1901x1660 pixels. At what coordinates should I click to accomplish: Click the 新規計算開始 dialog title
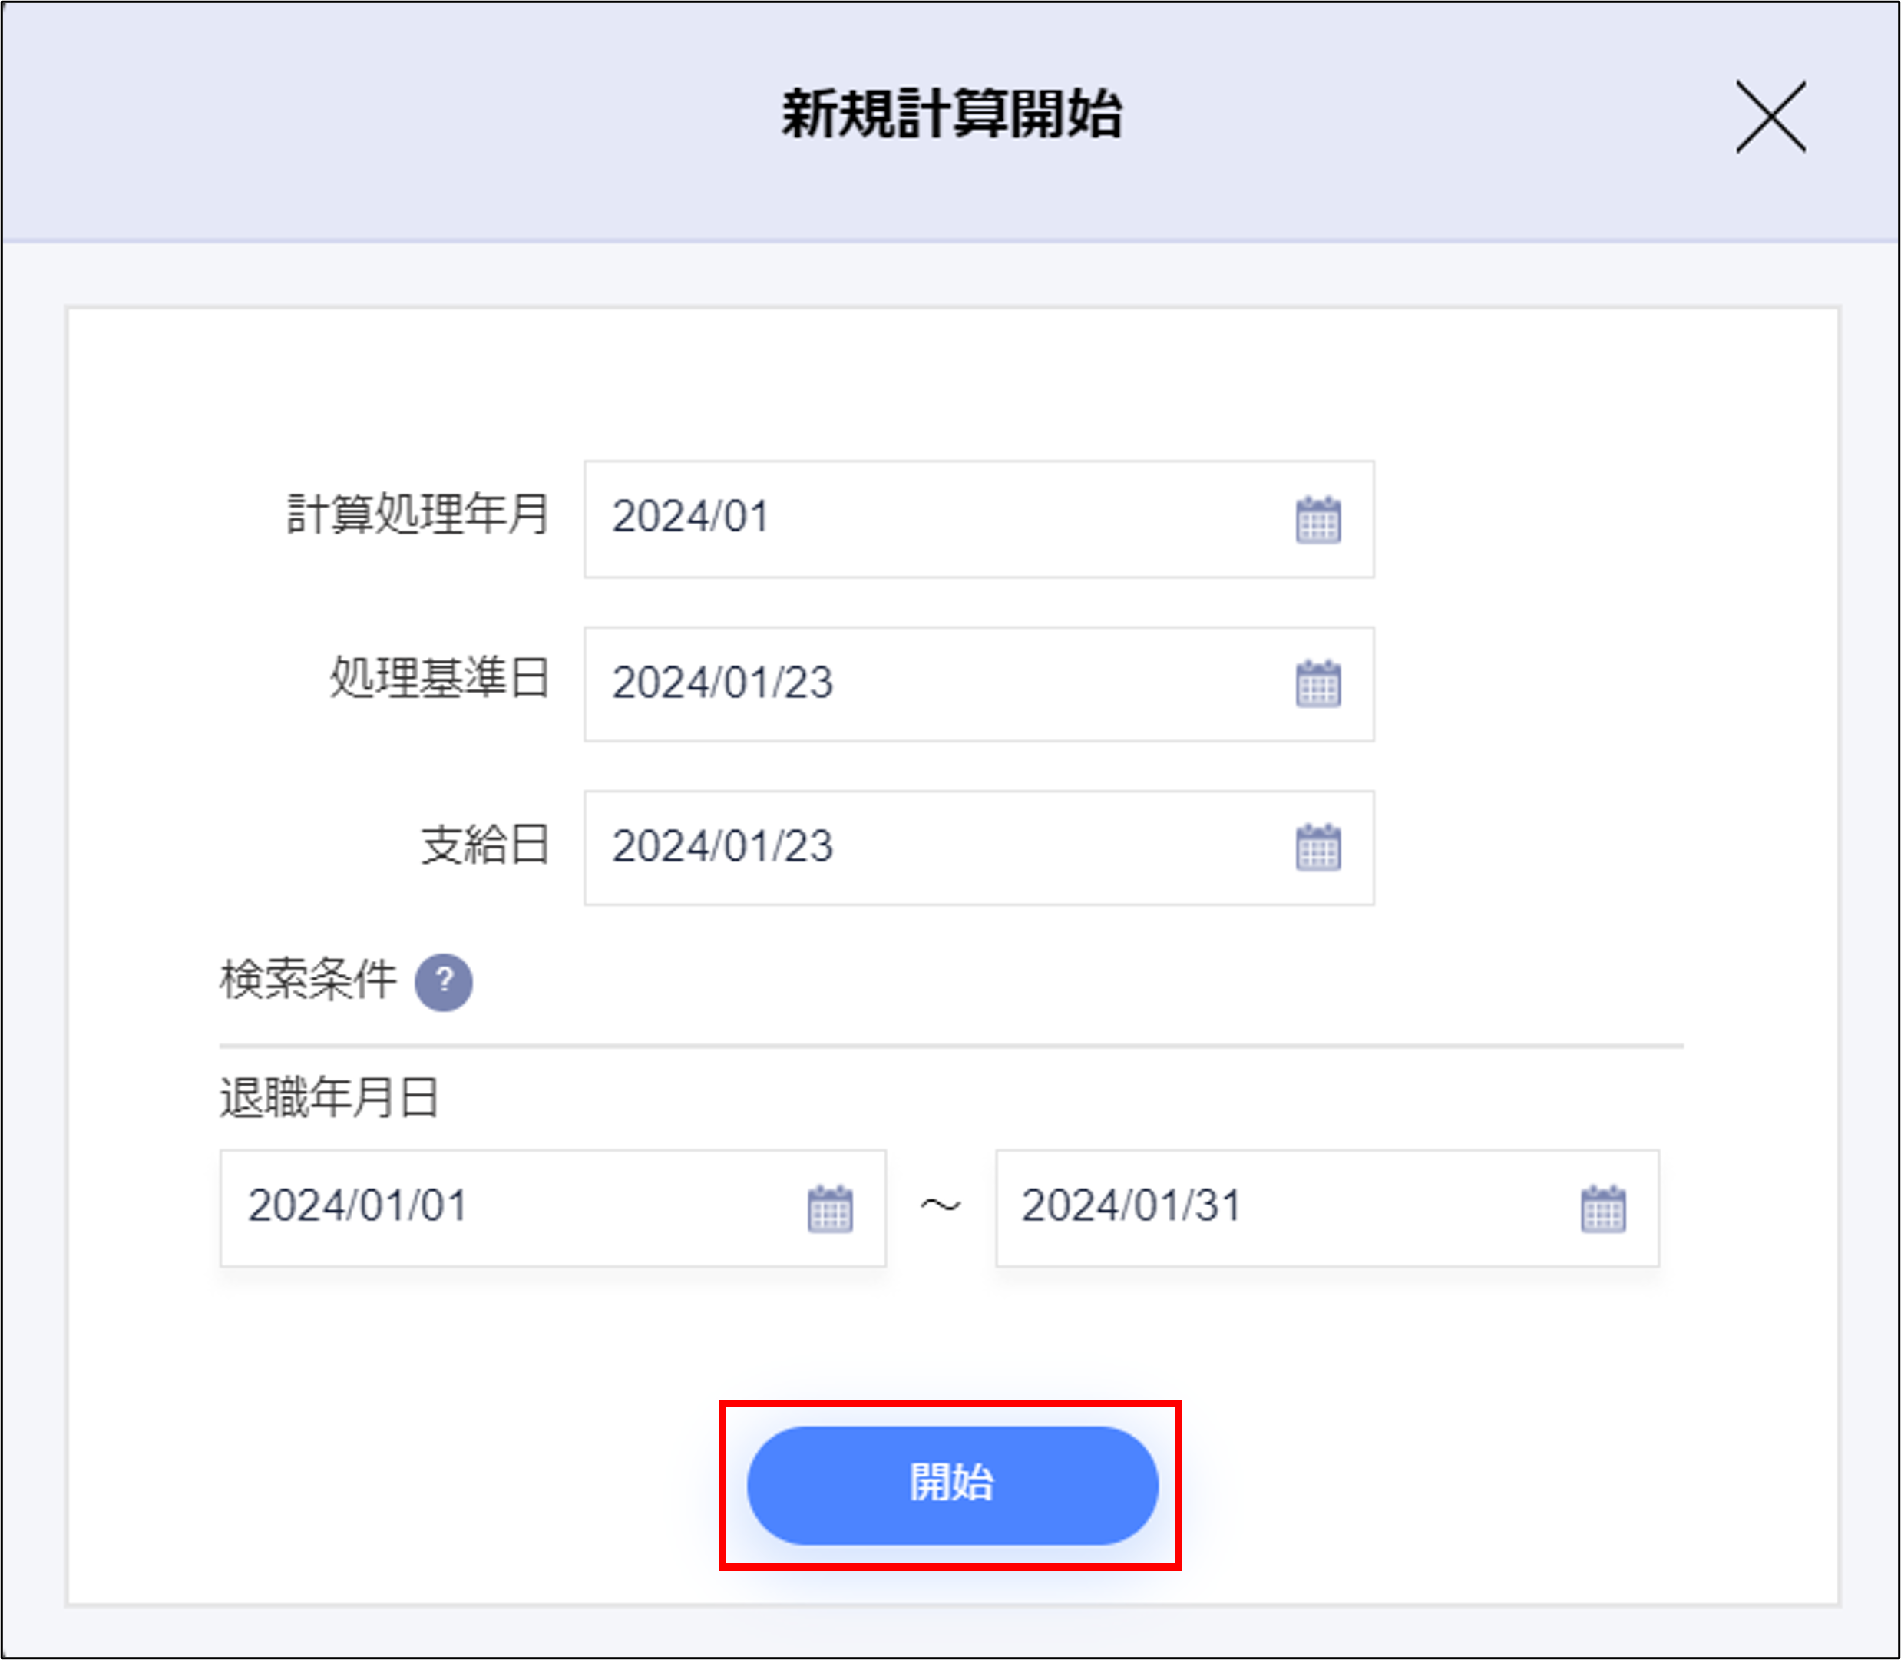click(x=951, y=115)
